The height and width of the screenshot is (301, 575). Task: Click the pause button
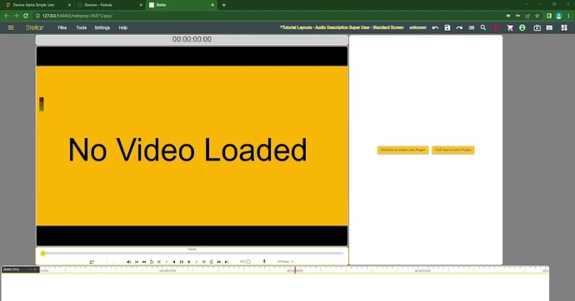click(182, 261)
